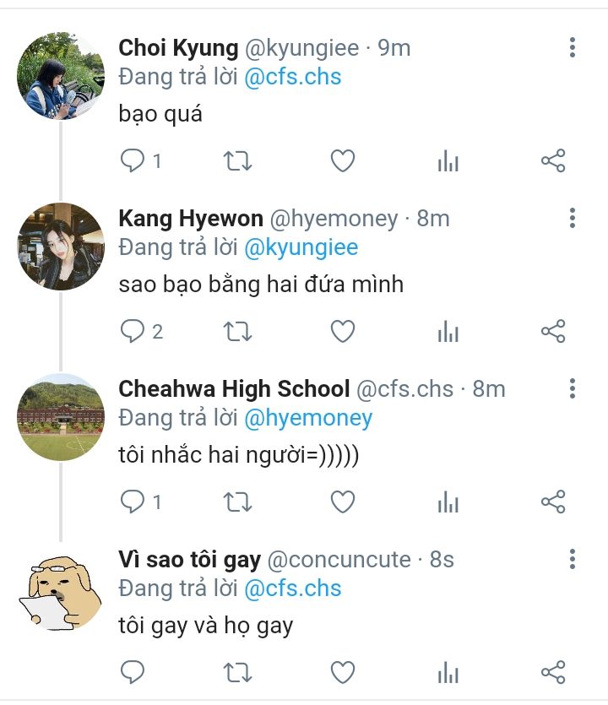
Task: Open the @kyungiee mention link
Action: (301, 247)
